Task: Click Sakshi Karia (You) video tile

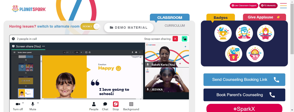Action: click(x=167, y=55)
